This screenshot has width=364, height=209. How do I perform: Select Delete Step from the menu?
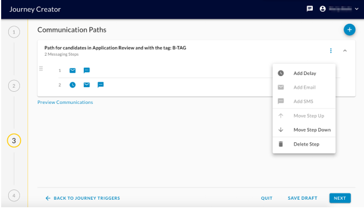coord(304,144)
